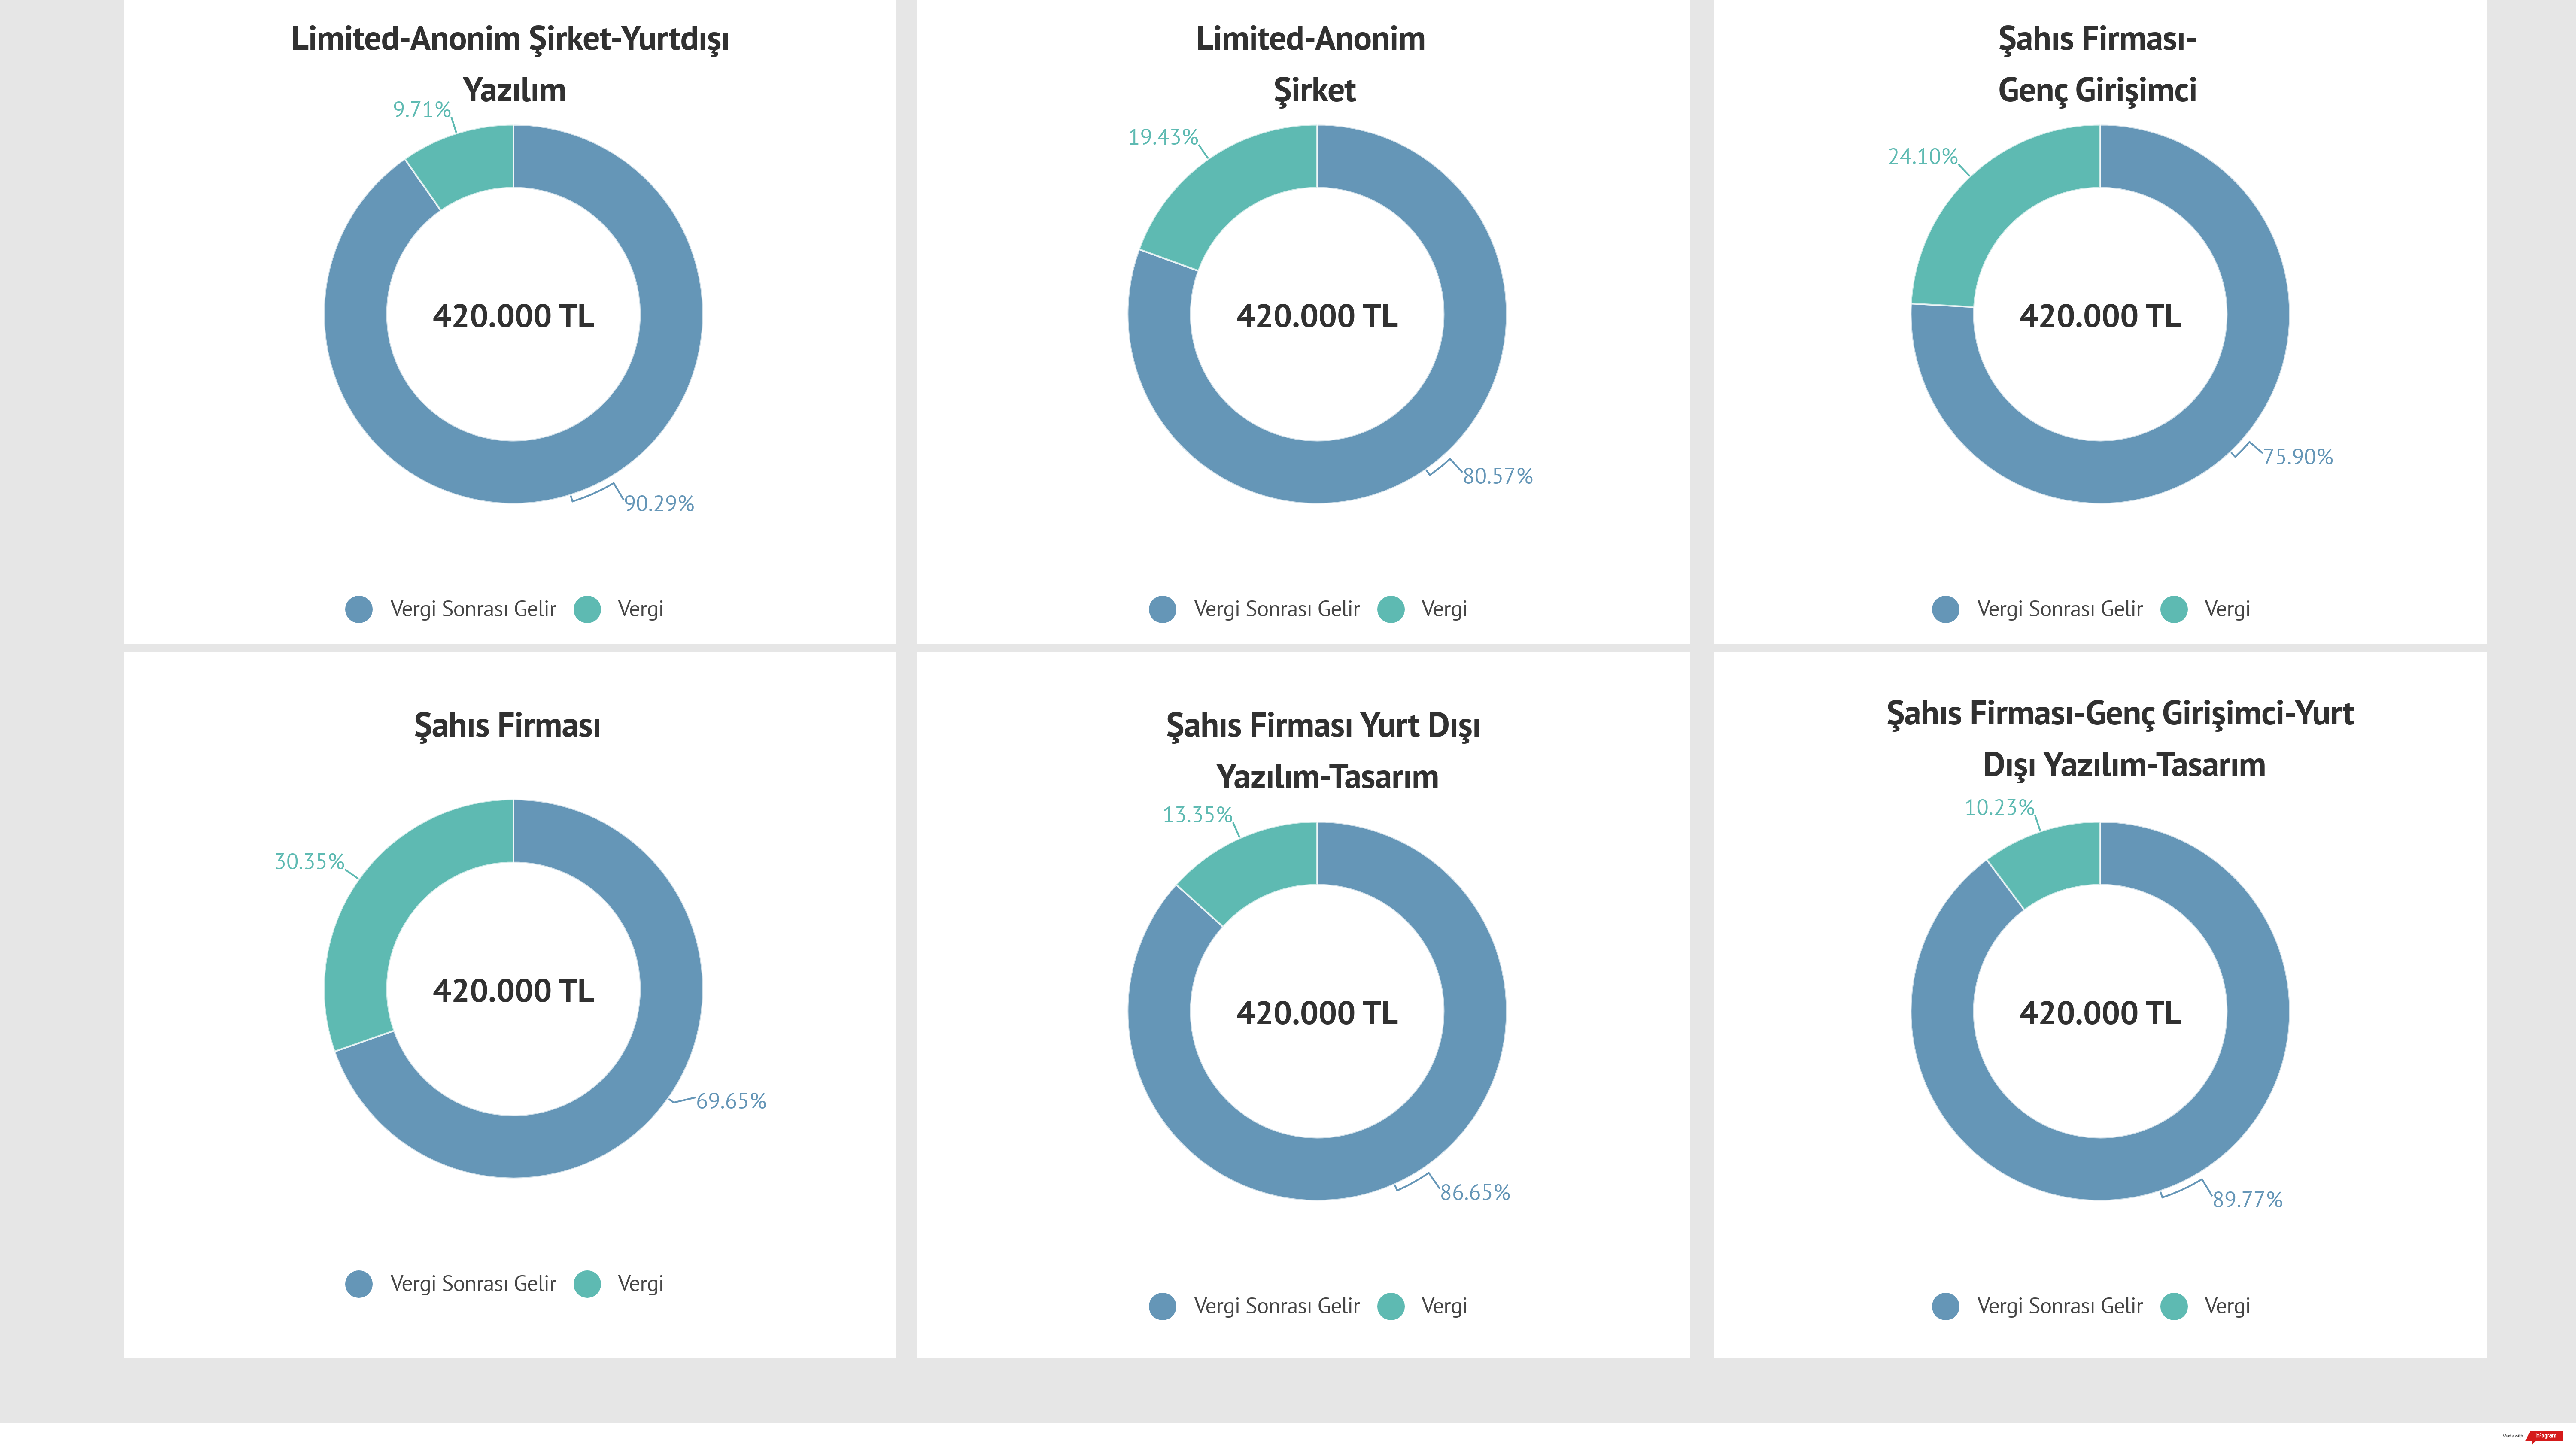The image size is (2576, 1449).
Task: Click title 'Limited-Anonim Şirket-Yurtdışı Yazılım'
Action: 511,65
